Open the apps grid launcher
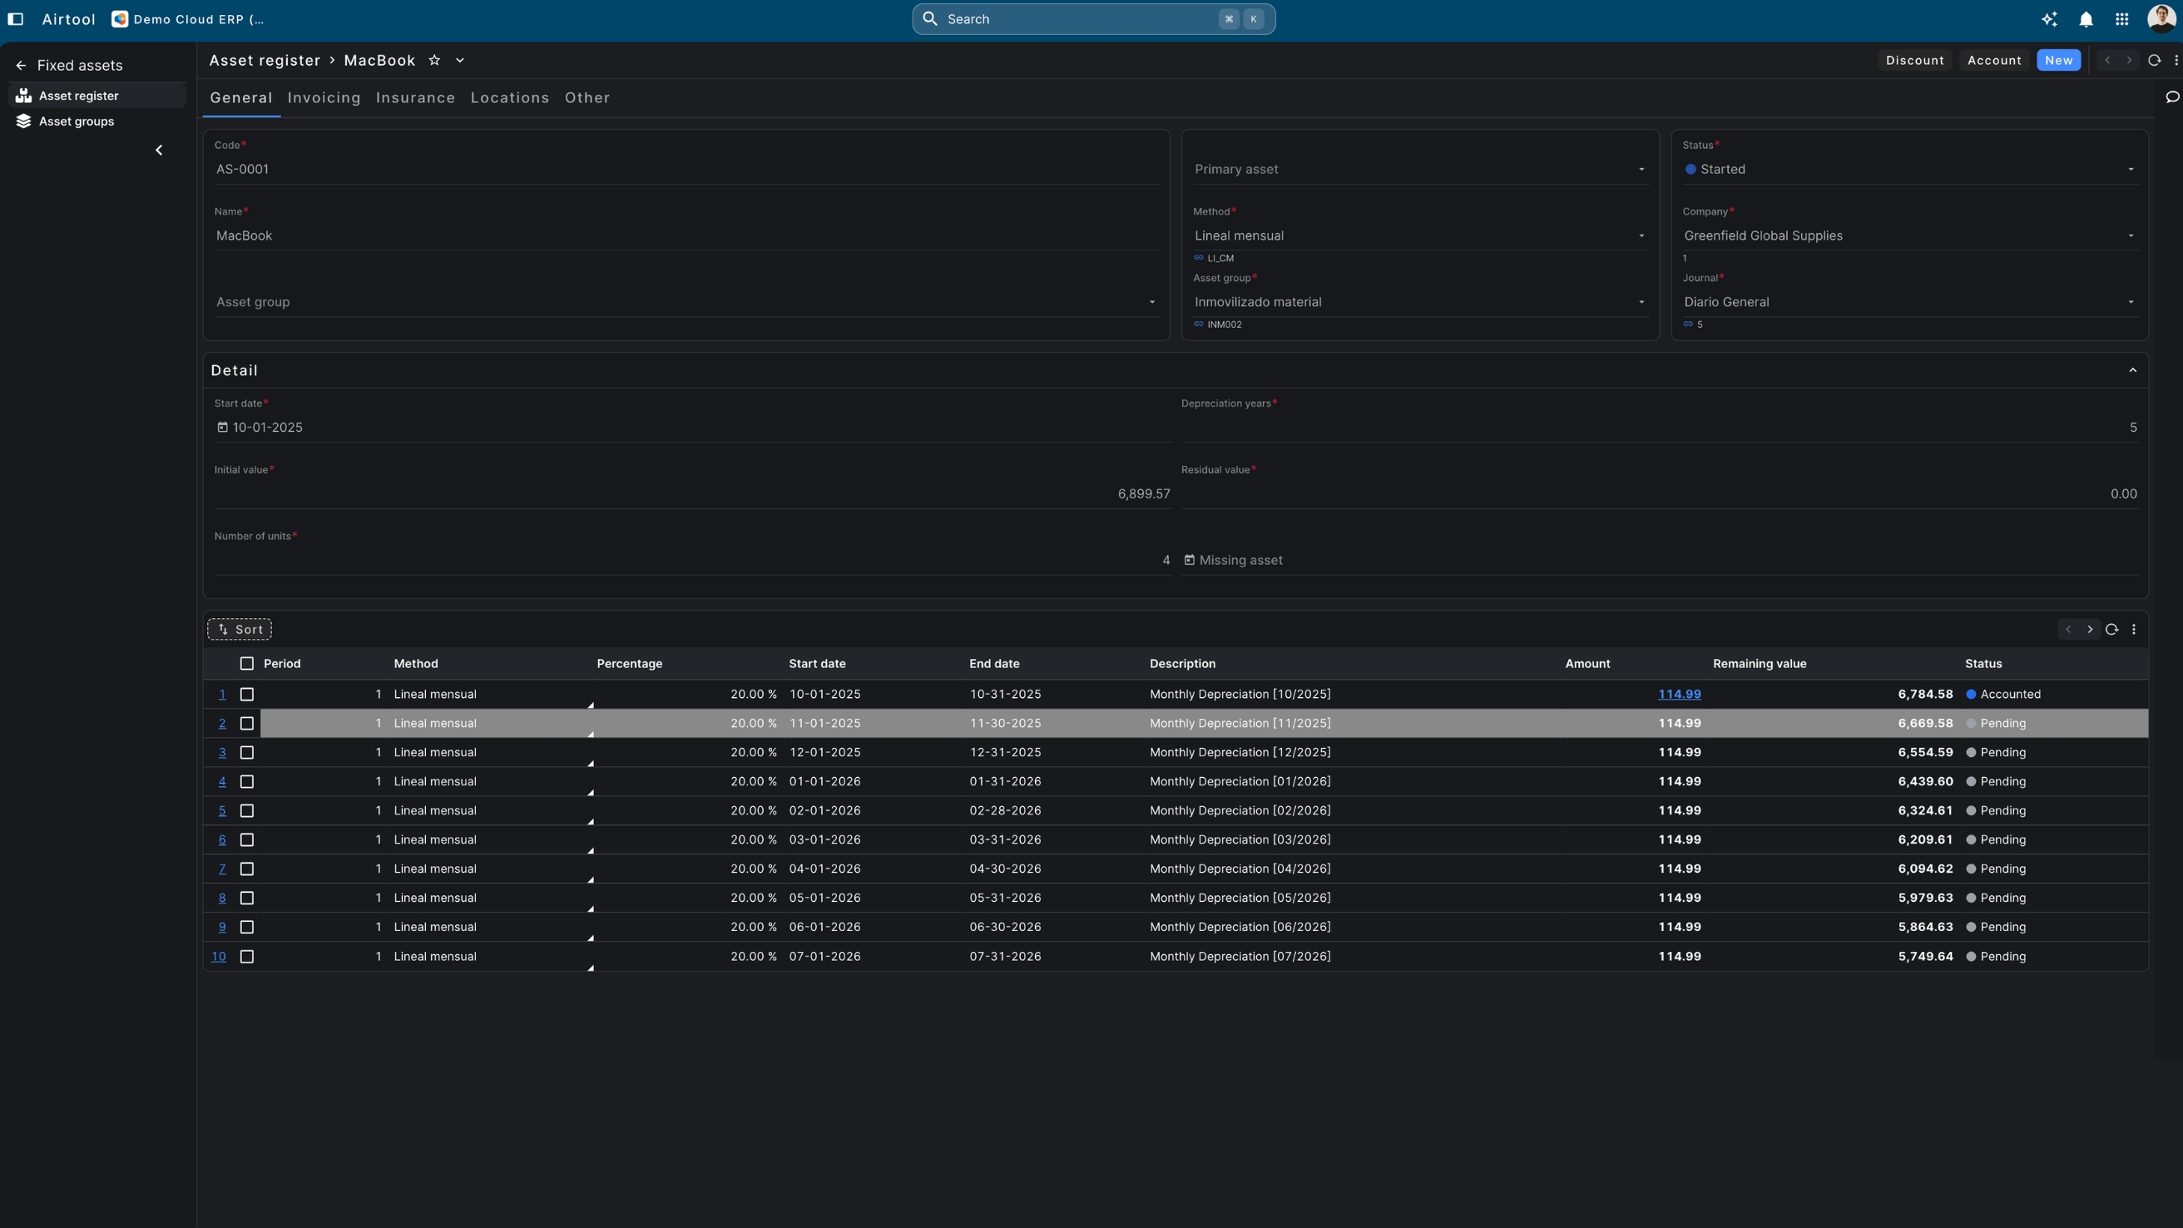2183x1228 pixels. click(x=2121, y=19)
